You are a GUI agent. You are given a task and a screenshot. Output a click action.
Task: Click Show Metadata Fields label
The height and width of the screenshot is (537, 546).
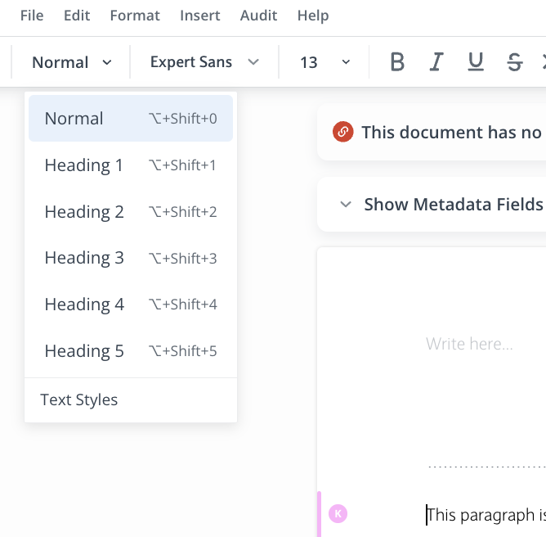tap(454, 205)
